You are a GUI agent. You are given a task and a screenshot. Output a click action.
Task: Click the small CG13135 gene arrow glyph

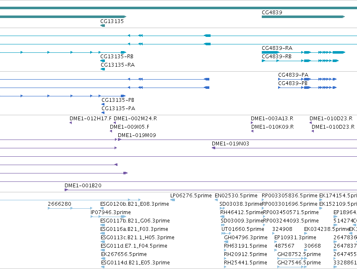[x=102, y=26]
